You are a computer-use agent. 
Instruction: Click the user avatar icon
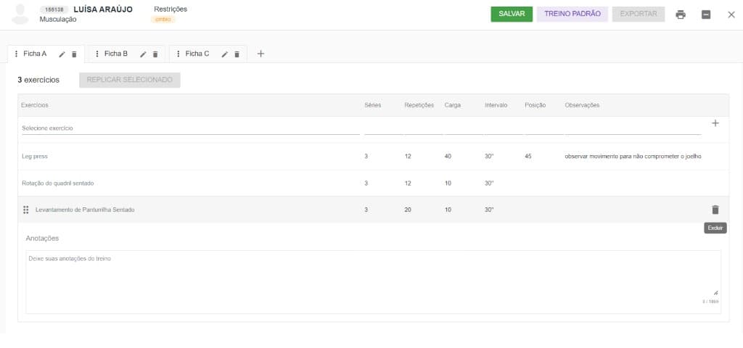(x=20, y=14)
